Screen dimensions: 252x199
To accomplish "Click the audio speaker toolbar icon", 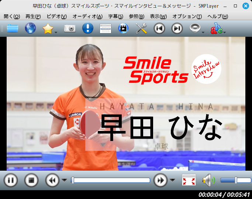I will [x=195, y=28].
